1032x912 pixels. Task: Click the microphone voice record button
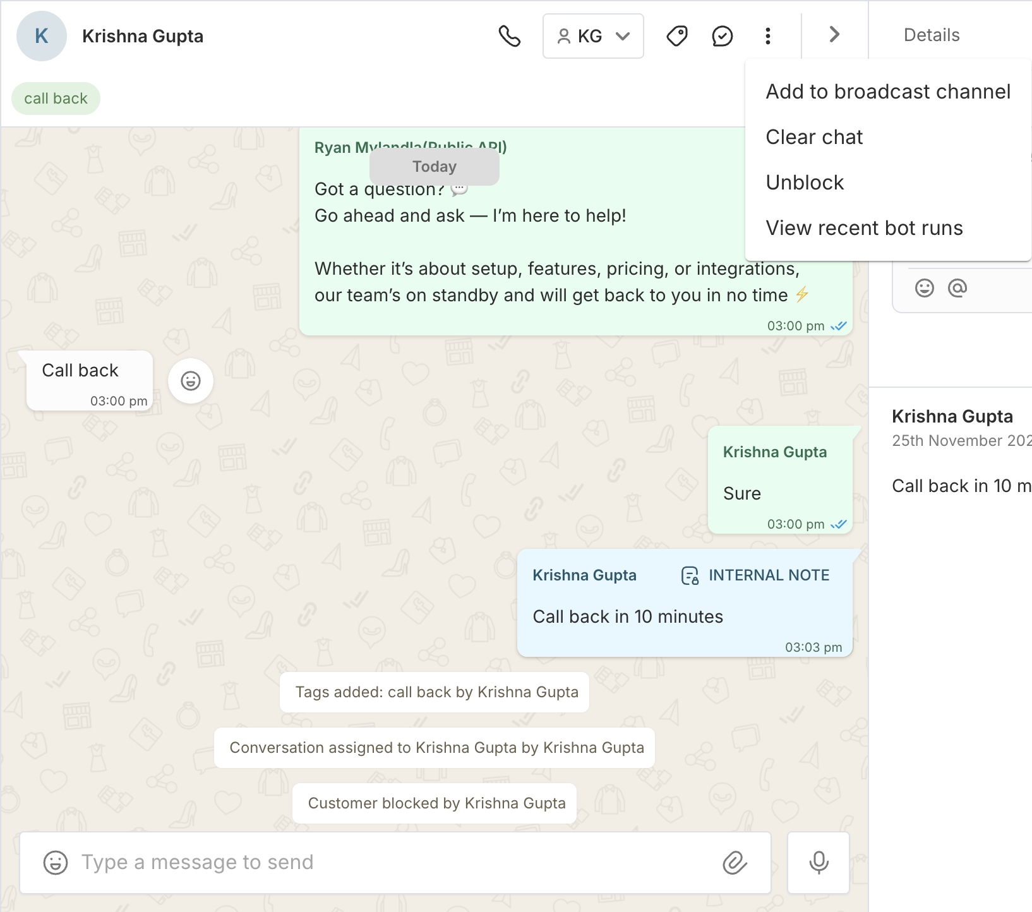pyautogui.click(x=819, y=863)
